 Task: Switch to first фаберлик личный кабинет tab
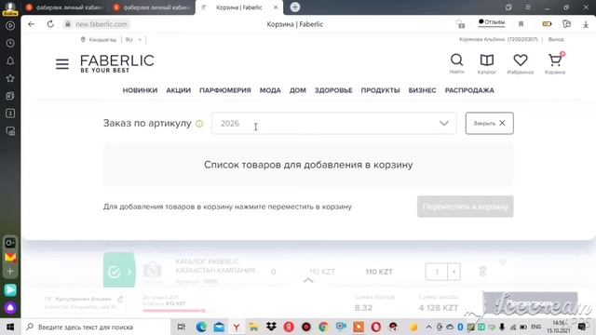pos(64,7)
